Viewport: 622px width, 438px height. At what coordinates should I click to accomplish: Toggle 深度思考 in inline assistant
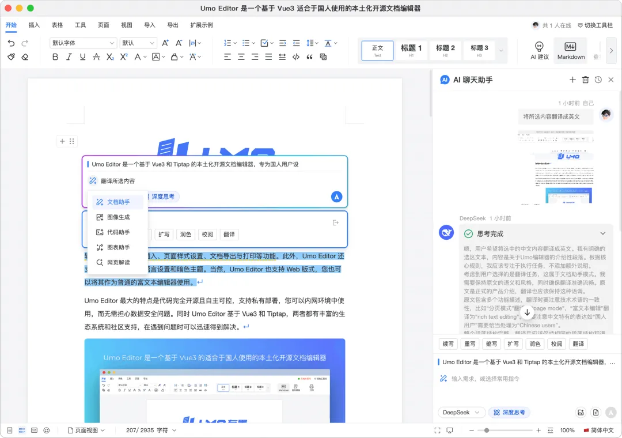(x=162, y=197)
